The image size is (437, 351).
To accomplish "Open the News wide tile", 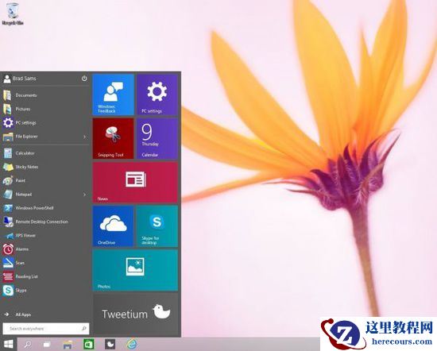I will point(135,183).
